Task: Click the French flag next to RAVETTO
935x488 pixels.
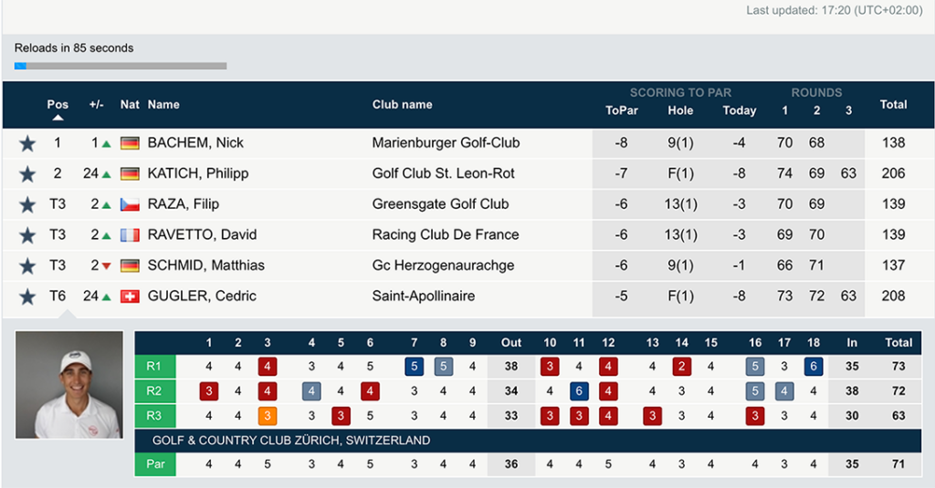Action: (130, 234)
